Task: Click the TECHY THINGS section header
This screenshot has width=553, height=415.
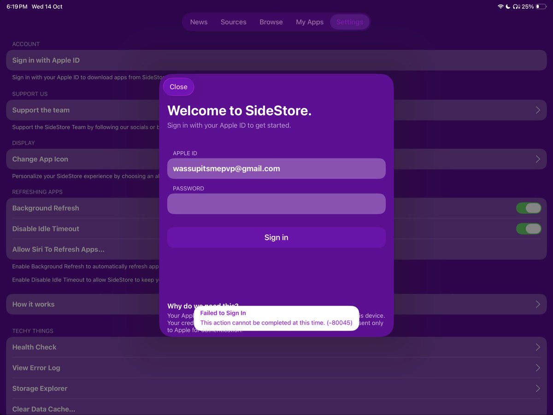Action: click(33, 331)
